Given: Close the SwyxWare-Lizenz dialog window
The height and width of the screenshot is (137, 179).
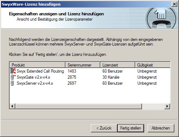Looking at the screenshot, I should (x=174, y=4).
